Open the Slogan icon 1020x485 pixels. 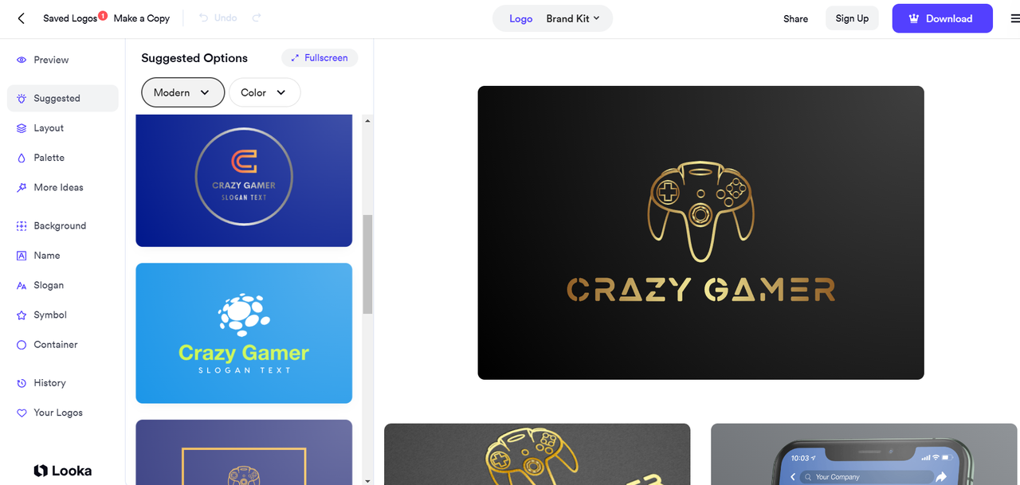(22, 285)
